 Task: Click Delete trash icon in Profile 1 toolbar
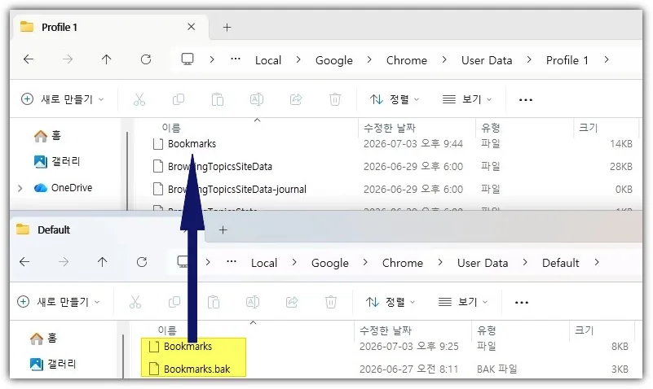[335, 99]
